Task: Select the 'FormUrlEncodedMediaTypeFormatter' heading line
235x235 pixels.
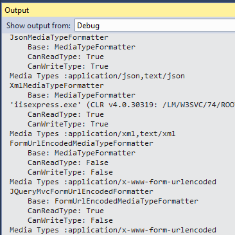Action: tap(82, 143)
